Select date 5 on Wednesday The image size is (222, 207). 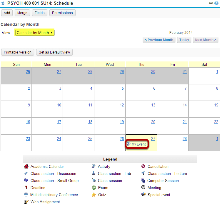point(123,88)
